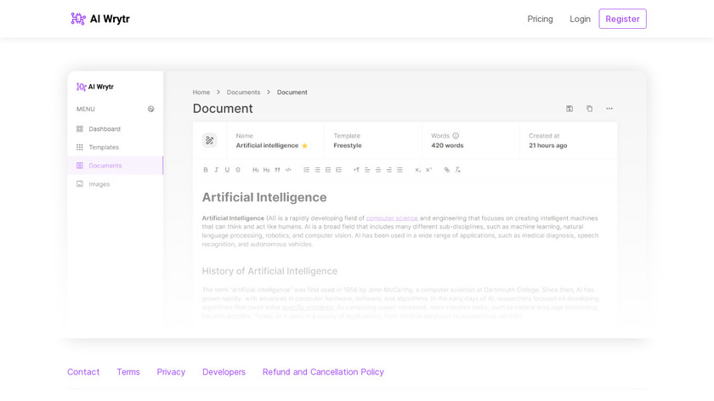Align text right

point(389,170)
